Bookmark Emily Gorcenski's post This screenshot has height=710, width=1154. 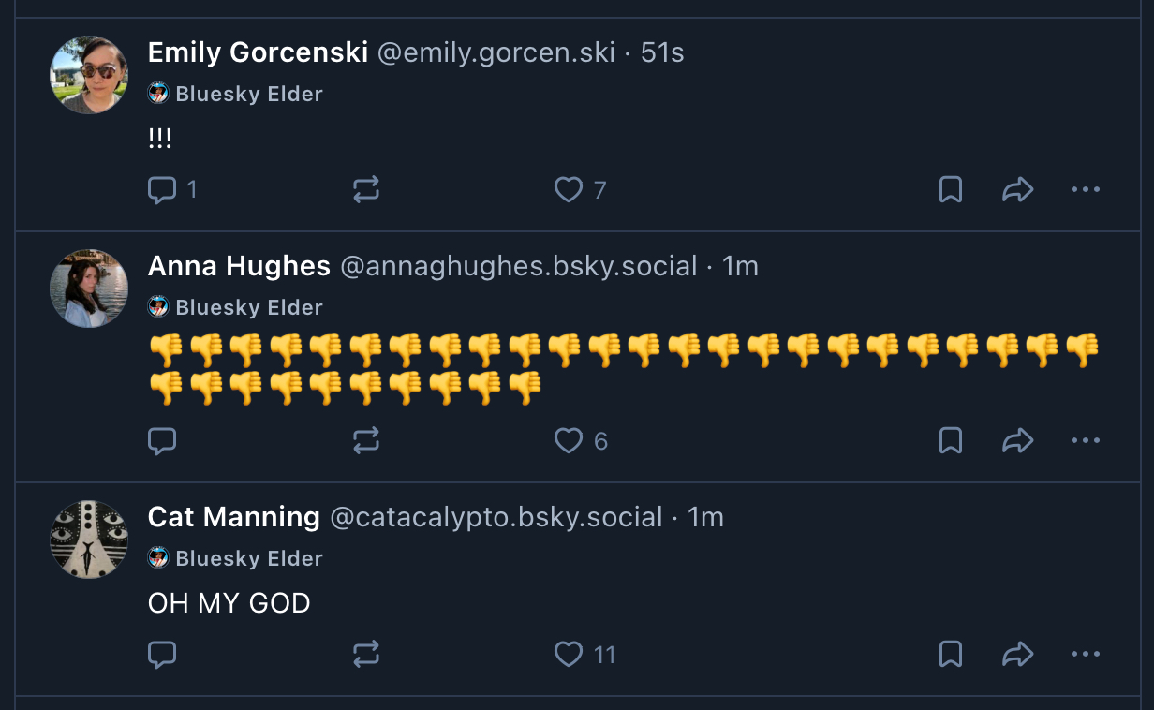pyautogui.click(x=951, y=190)
